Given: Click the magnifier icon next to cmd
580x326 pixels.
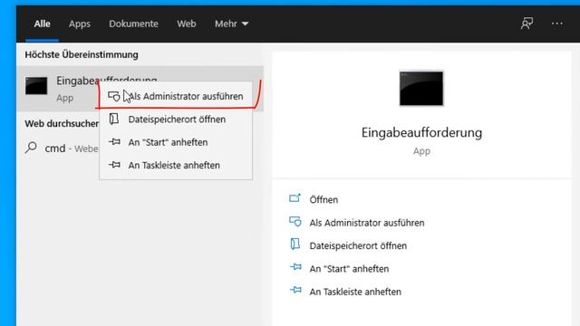Looking at the screenshot, I should point(31,148).
